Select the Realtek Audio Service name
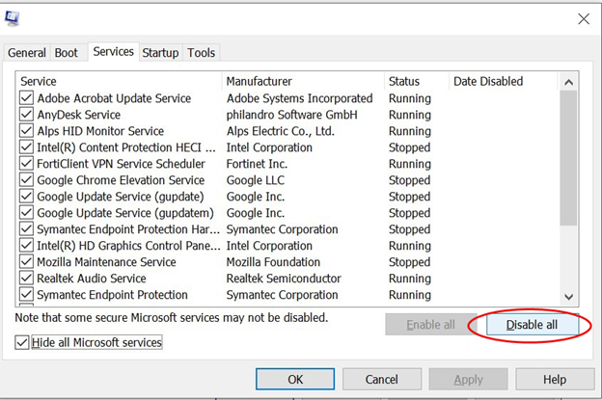602x400 pixels. 92,279
